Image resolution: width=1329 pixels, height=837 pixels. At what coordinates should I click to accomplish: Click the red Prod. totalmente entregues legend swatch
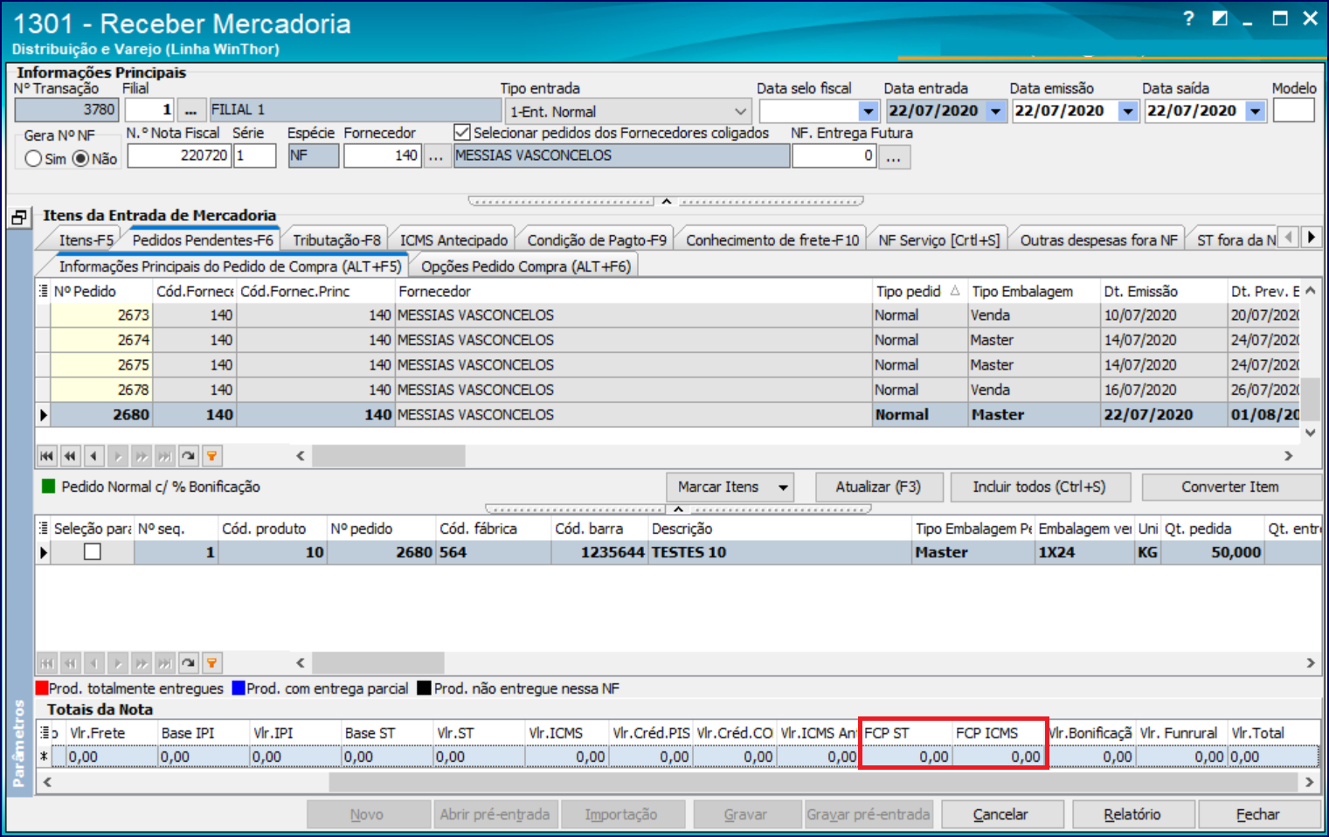(42, 688)
